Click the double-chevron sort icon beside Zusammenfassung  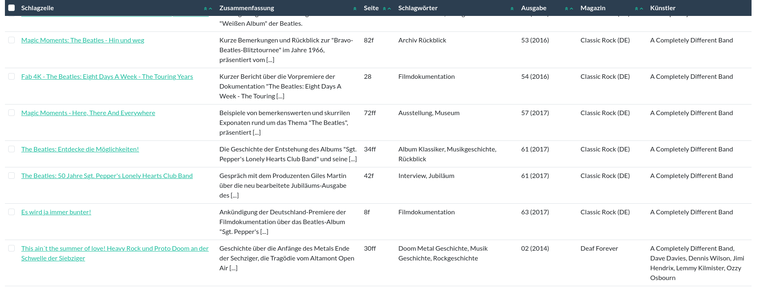pyautogui.click(x=355, y=9)
